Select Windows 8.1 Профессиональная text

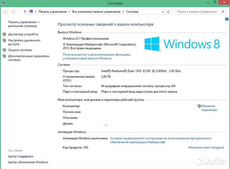click(x=86, y=39)
